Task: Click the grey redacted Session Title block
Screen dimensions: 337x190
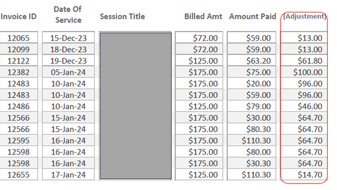Action: click(135, 106)
